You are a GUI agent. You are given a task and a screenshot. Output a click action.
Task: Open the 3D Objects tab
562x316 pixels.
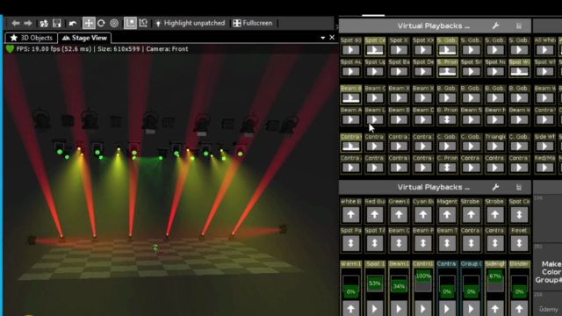click(32, 38)
